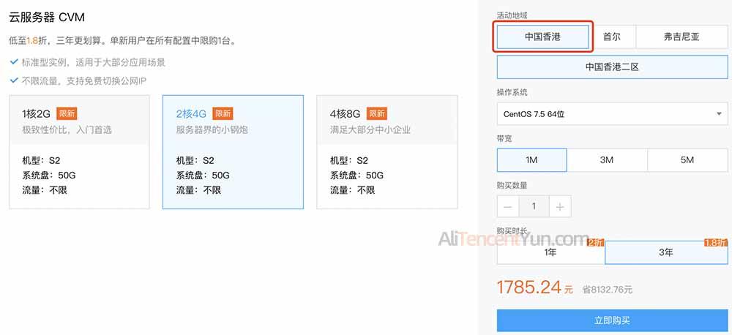Click the 限新 badge on 1核2G
Image resolution: width=732 pixels, height=335 pixels.
tap(67, 113)
